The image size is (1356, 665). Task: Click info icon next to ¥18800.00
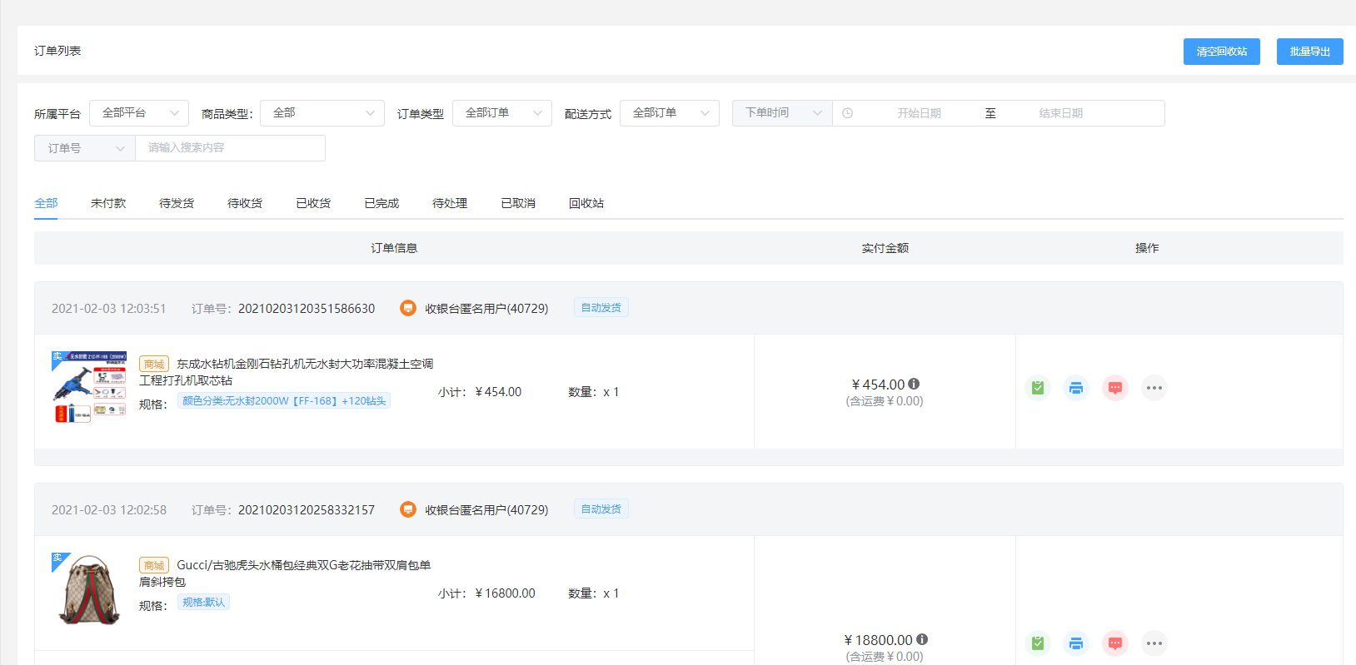click(922, 639)
